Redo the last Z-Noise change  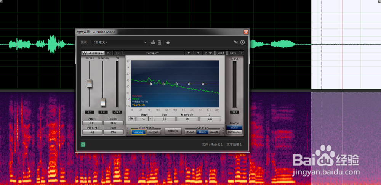pos(118,53)
